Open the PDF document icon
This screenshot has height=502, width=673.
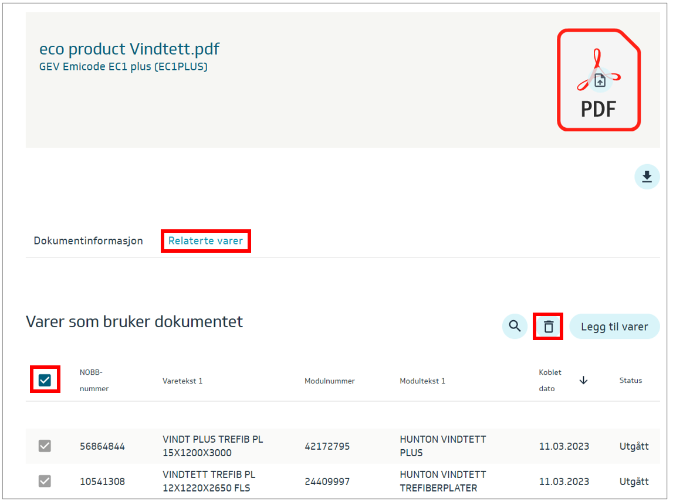(598, 80)
